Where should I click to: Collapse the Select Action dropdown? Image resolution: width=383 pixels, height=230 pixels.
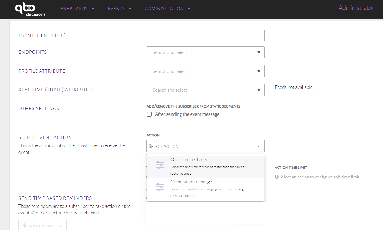tap(206, 146)
